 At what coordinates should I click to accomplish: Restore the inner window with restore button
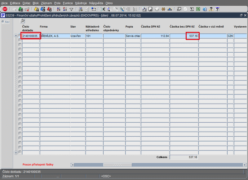pos(241,15)
